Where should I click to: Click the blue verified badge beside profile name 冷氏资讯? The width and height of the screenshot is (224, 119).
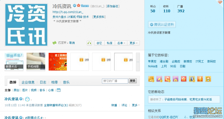(75, 5)
